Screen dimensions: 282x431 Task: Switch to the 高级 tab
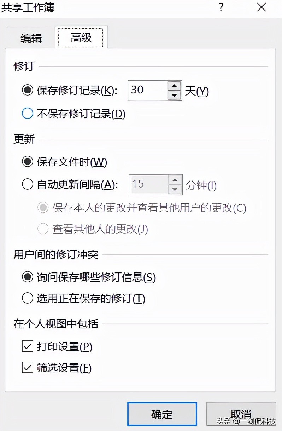point(81,37)
